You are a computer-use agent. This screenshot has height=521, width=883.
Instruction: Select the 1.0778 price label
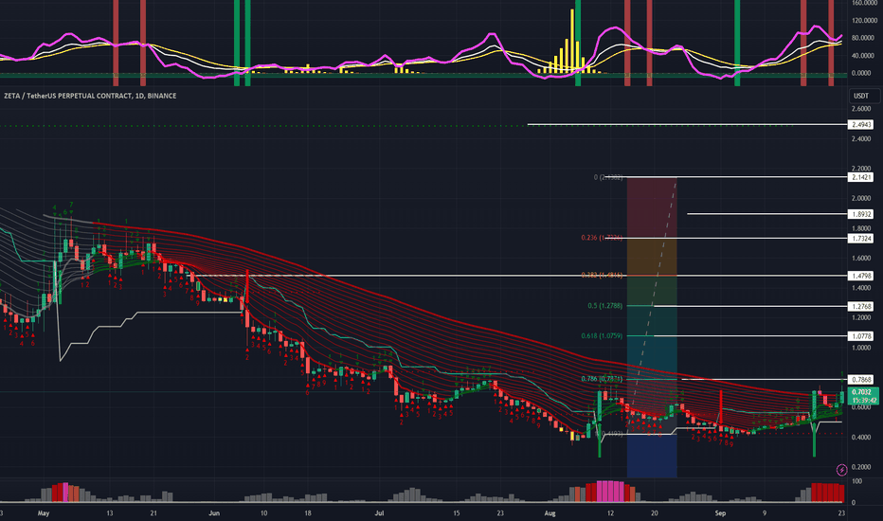click(x=861, y=336)
